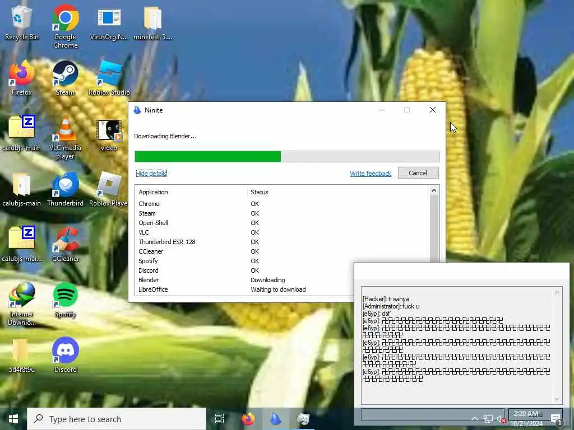The image size is (574, 430).
Task: Click Hide details in Ninite
Action: point(151,174)
